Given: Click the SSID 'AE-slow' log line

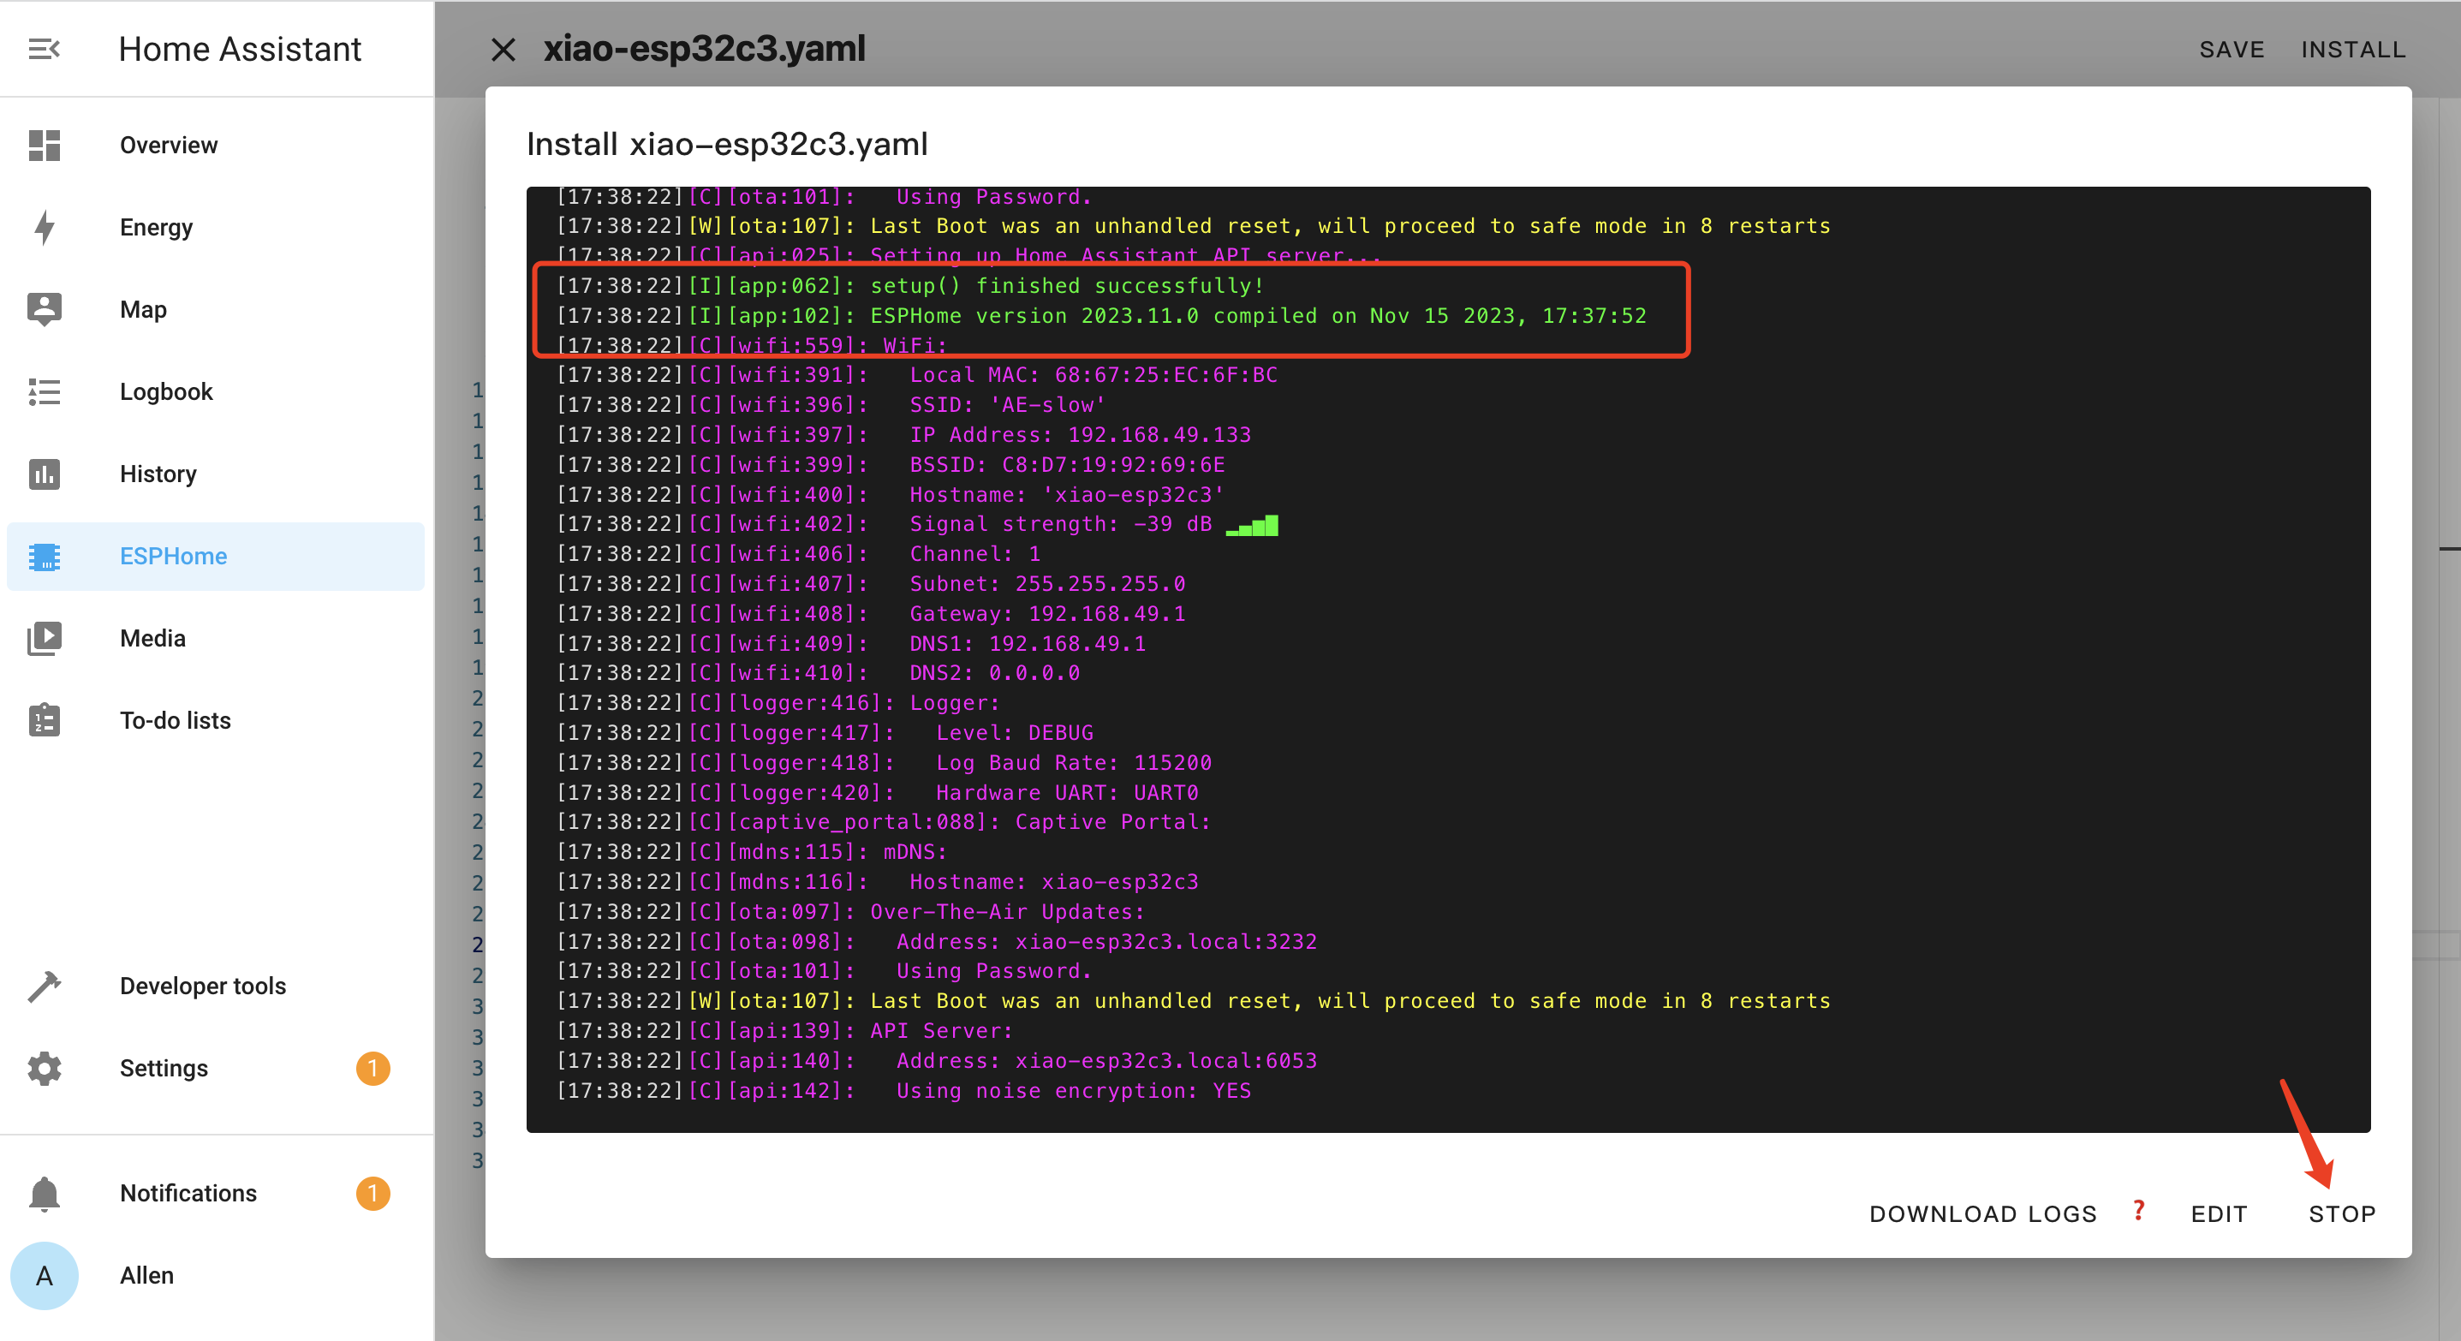Looking at the screenshot, I should click(831, 405).
